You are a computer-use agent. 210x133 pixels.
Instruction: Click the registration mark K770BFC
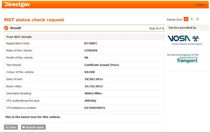[91, 43]
